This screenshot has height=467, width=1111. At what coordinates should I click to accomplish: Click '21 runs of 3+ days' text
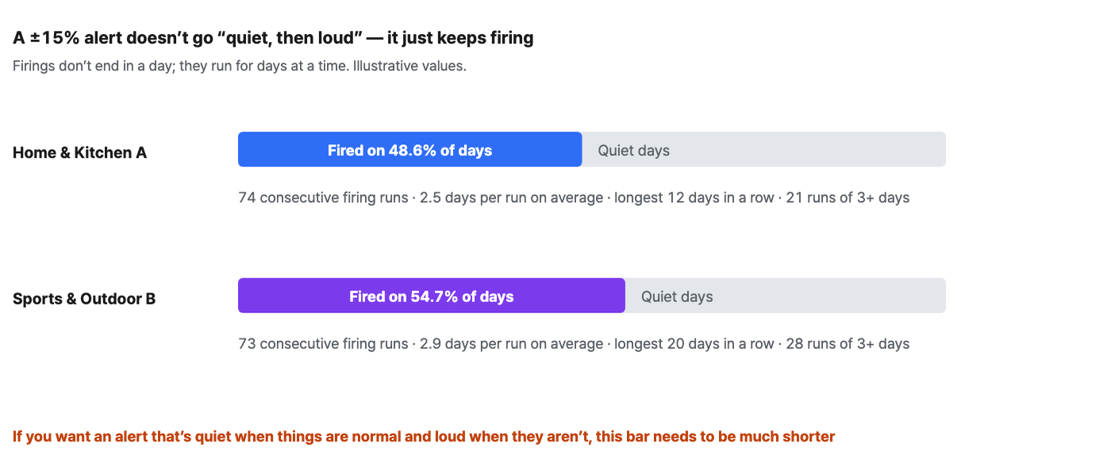848,197
